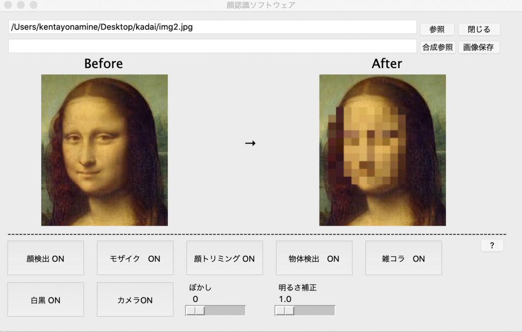Click the "After" heading label
Viewport: 522px width, 332px height.
[x=387, y=64]
